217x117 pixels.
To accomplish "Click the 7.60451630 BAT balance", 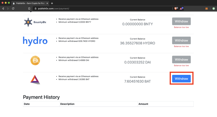I will pos(138,81).
